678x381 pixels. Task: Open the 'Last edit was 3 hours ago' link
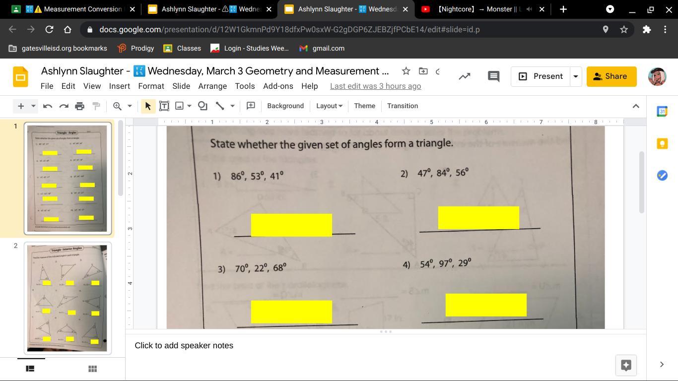pyautogui.click(x=376, y=86)
